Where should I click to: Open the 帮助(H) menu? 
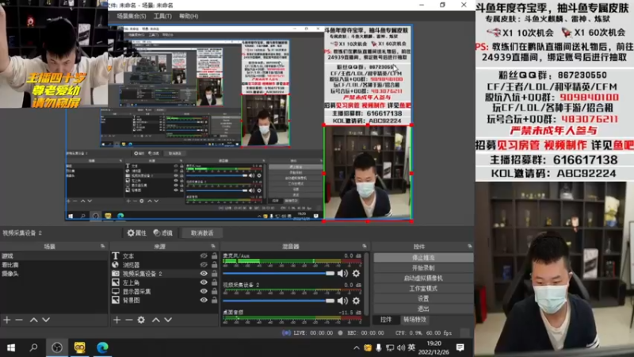(189, 16)
